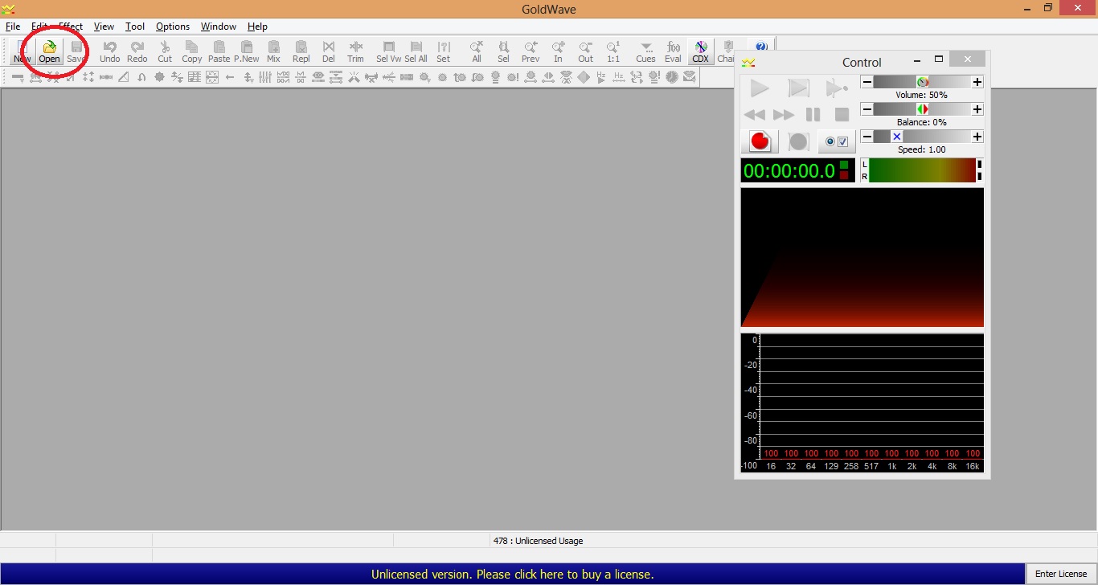1098x585 pixels.
Task: Click the zoom All icon
Action: coord(477,52)
